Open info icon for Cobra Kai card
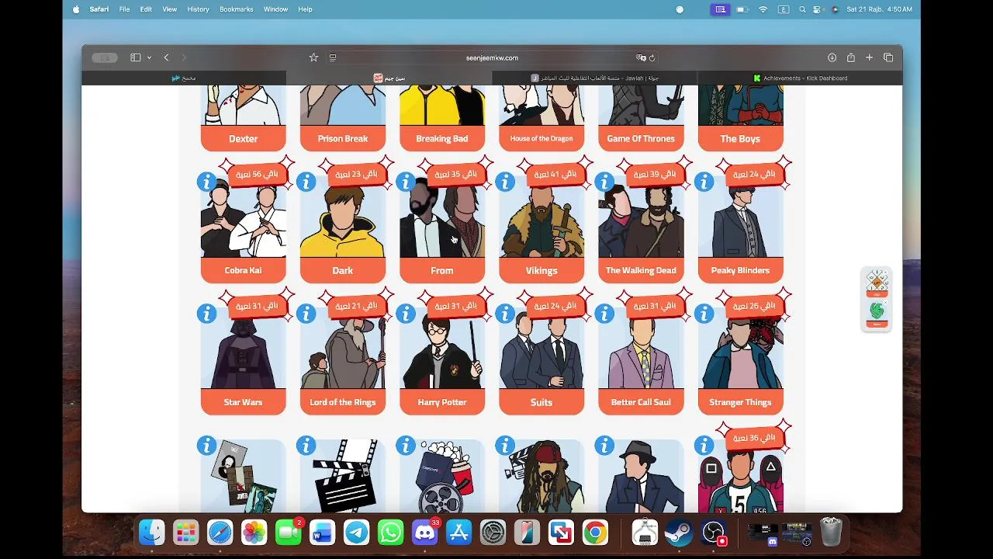Screen dimensions: 993x559 pyautogui.click(x=206, y=182)
